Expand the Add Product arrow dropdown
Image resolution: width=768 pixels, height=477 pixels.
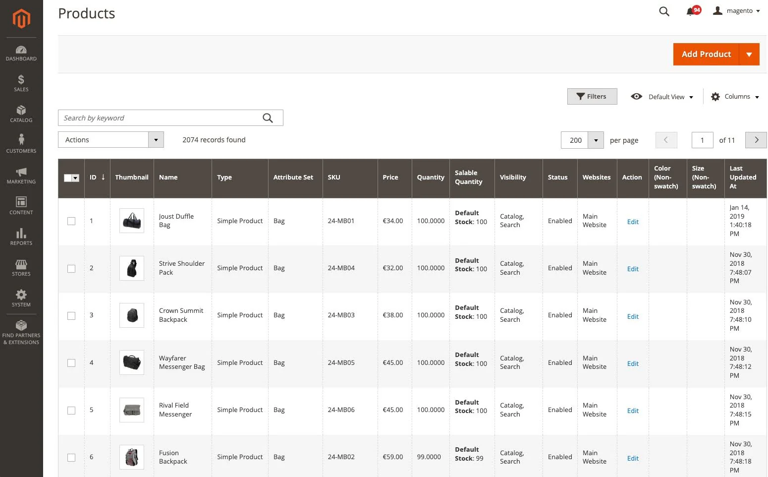tap(749, 54)
